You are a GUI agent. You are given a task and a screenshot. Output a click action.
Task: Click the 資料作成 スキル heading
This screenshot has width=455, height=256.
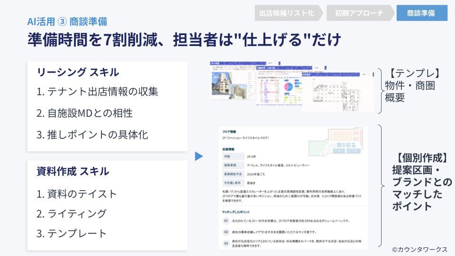point(73,171)
